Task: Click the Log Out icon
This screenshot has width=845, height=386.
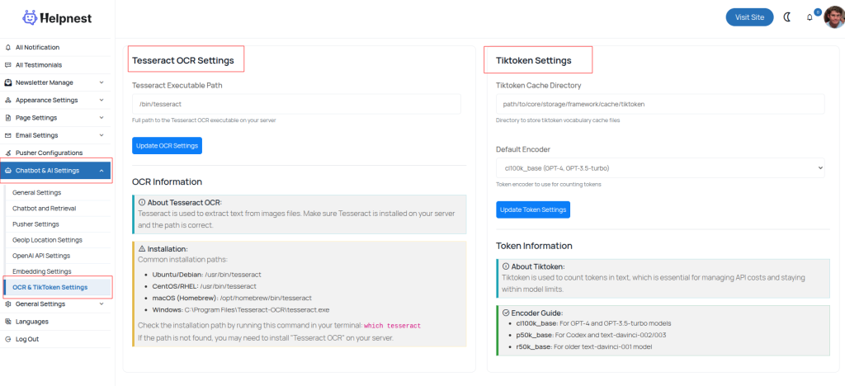Action: pyautogui.click(x=8, y=339)
